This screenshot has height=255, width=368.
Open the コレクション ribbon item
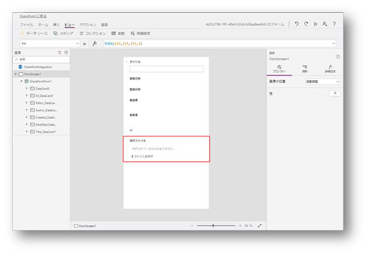[x=92, y=33]
